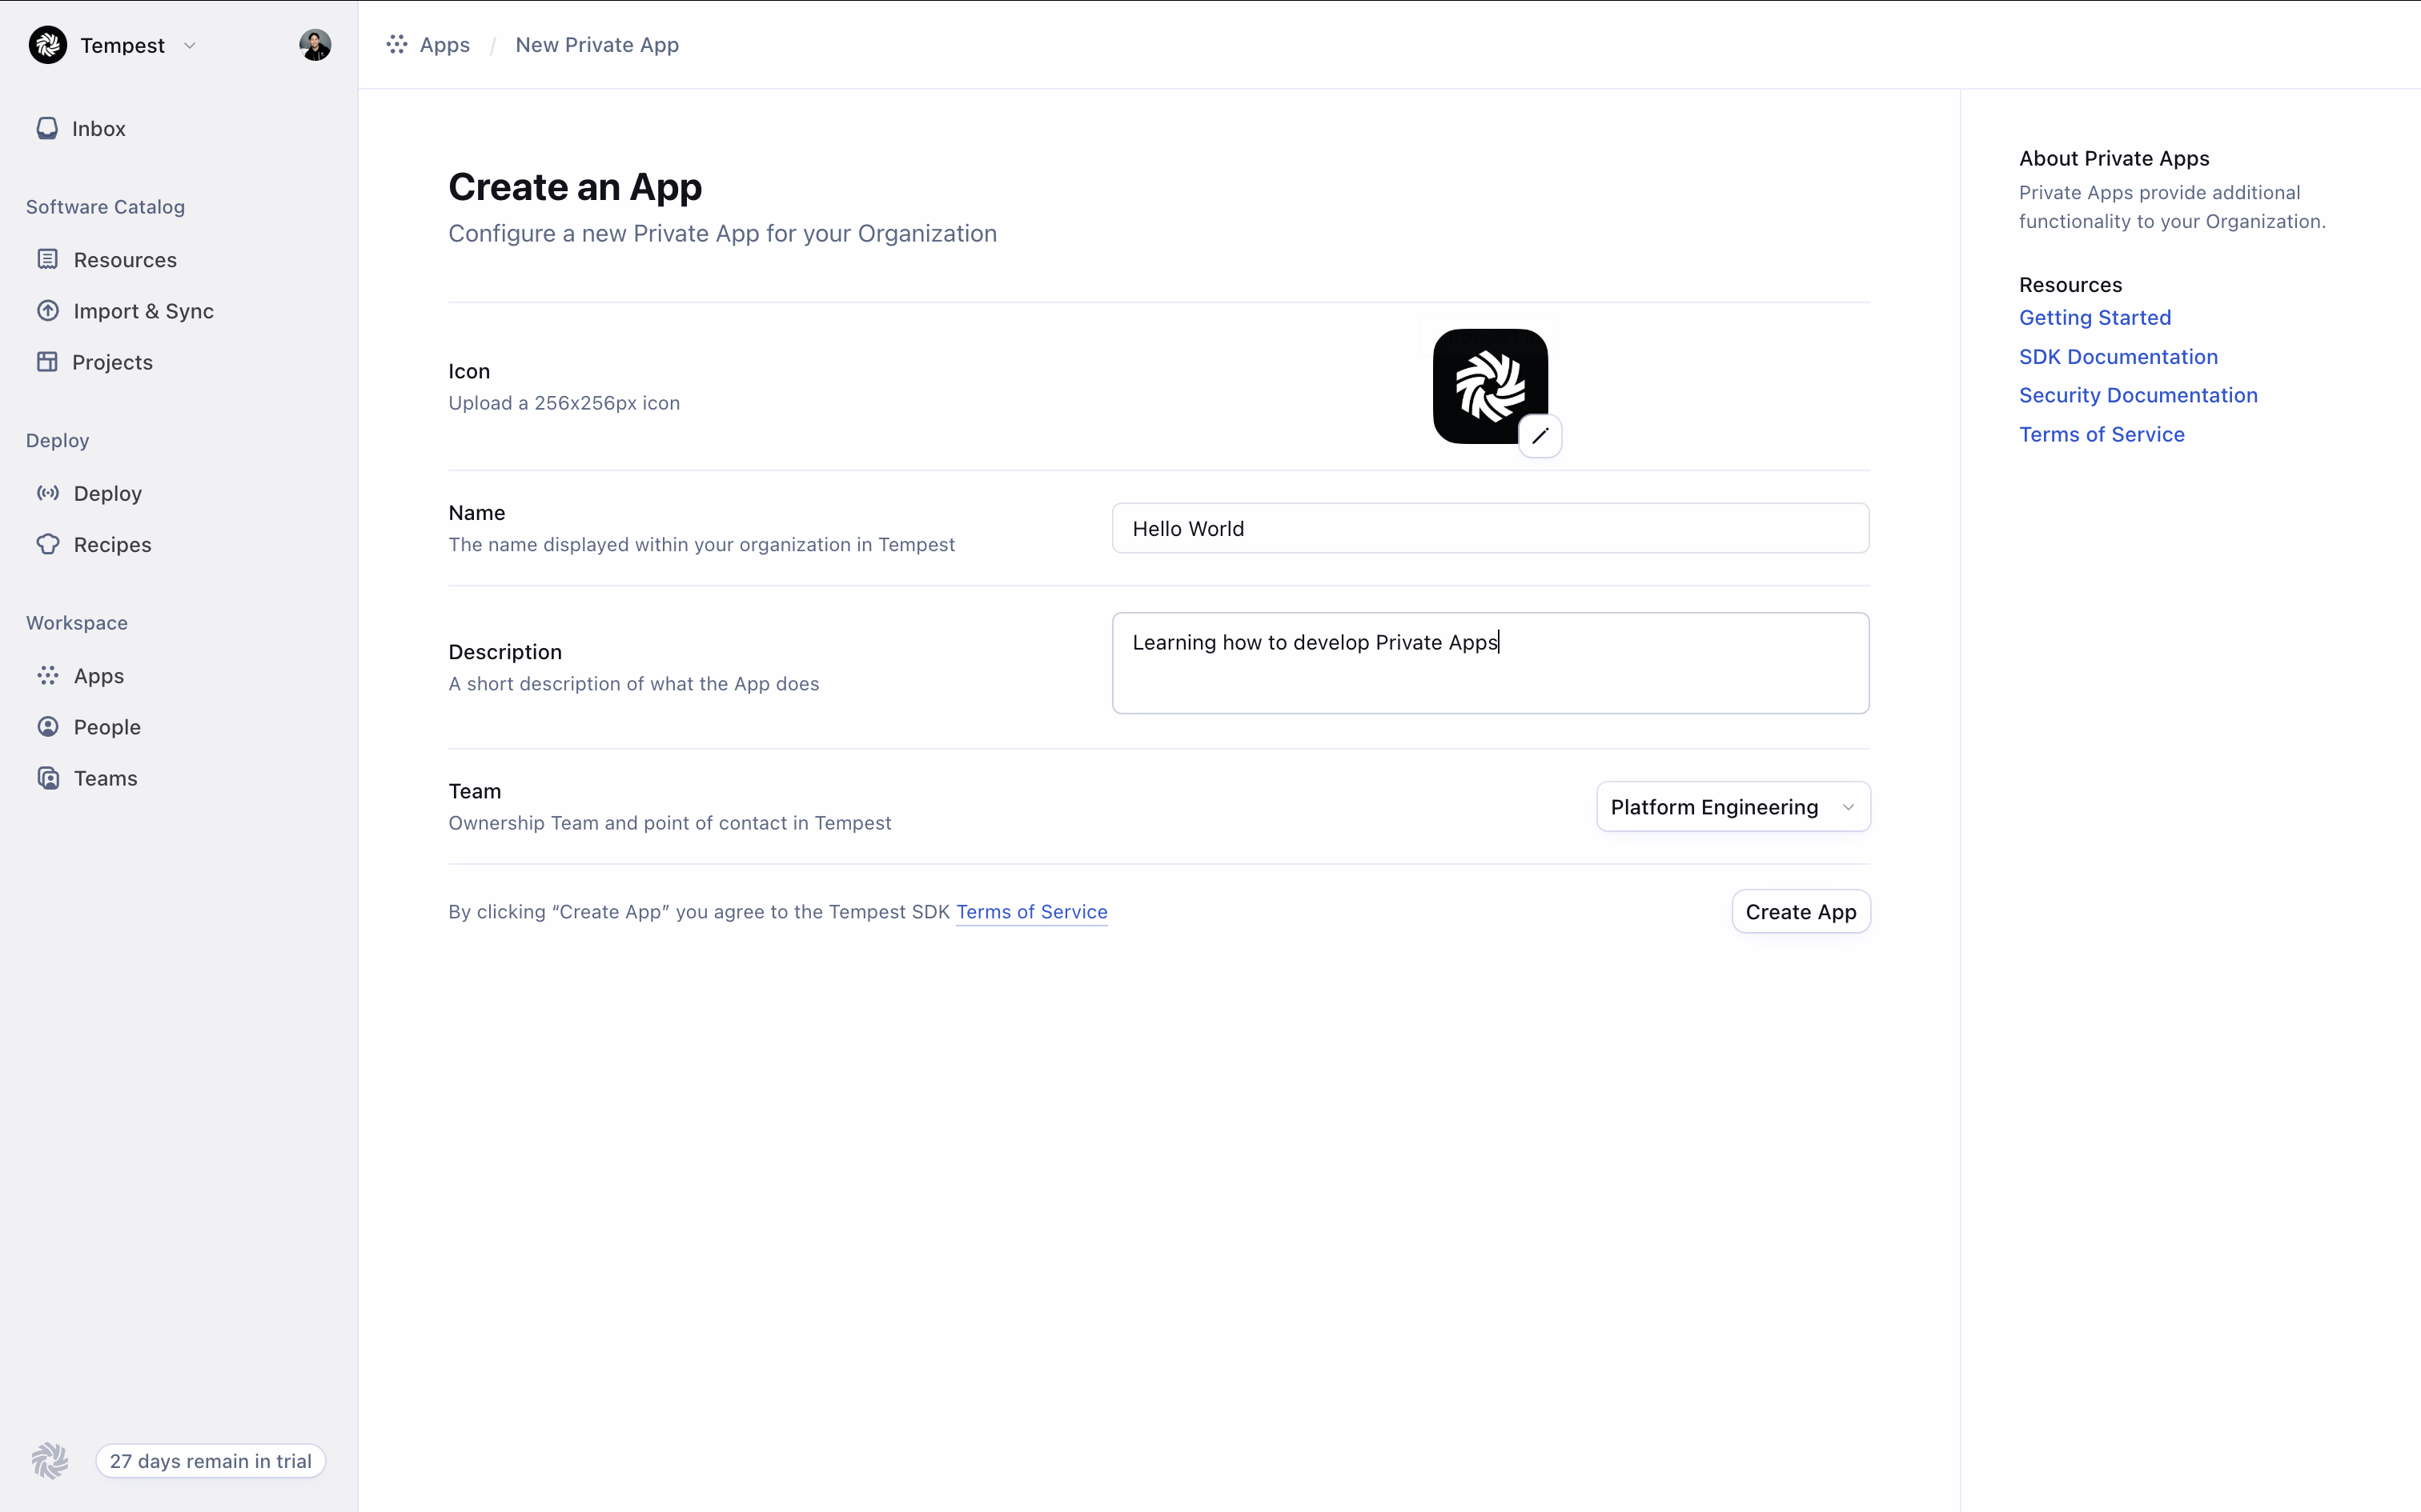Open the Getting Started resource link
Screen dimensions: 2421x1512
coord(2094,318)
